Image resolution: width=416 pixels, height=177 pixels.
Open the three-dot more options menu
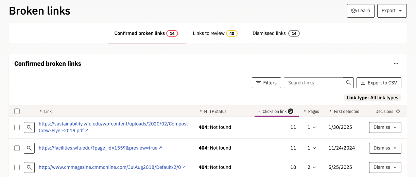point(396,63)
